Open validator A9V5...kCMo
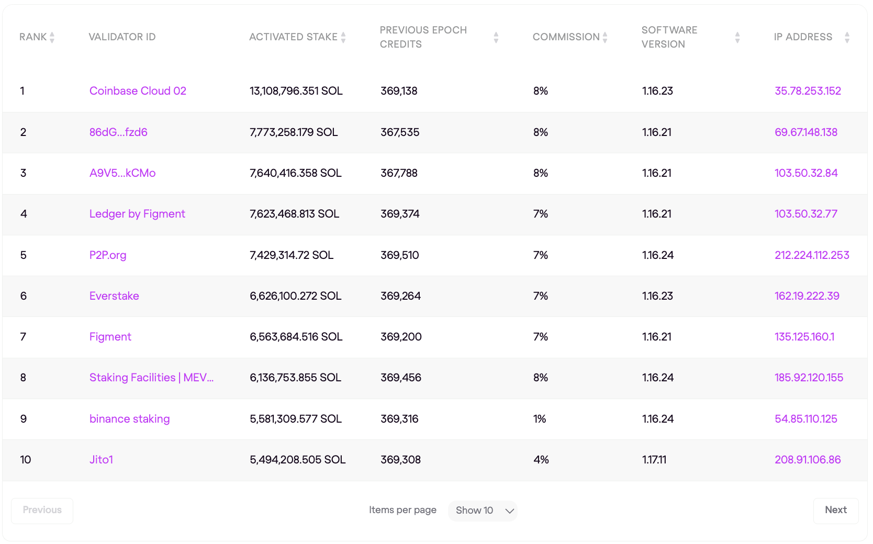 click(122, 173)
